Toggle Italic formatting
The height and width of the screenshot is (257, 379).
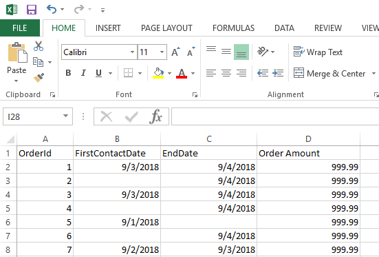[83, 73]
